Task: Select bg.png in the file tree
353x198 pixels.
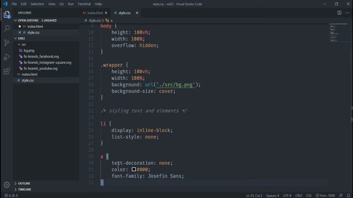Action: coord(29,51)
